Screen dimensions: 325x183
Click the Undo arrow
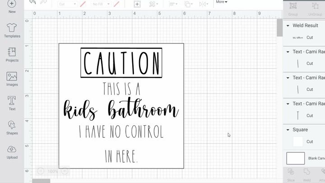pyautogui.click(x=32, y=2)
